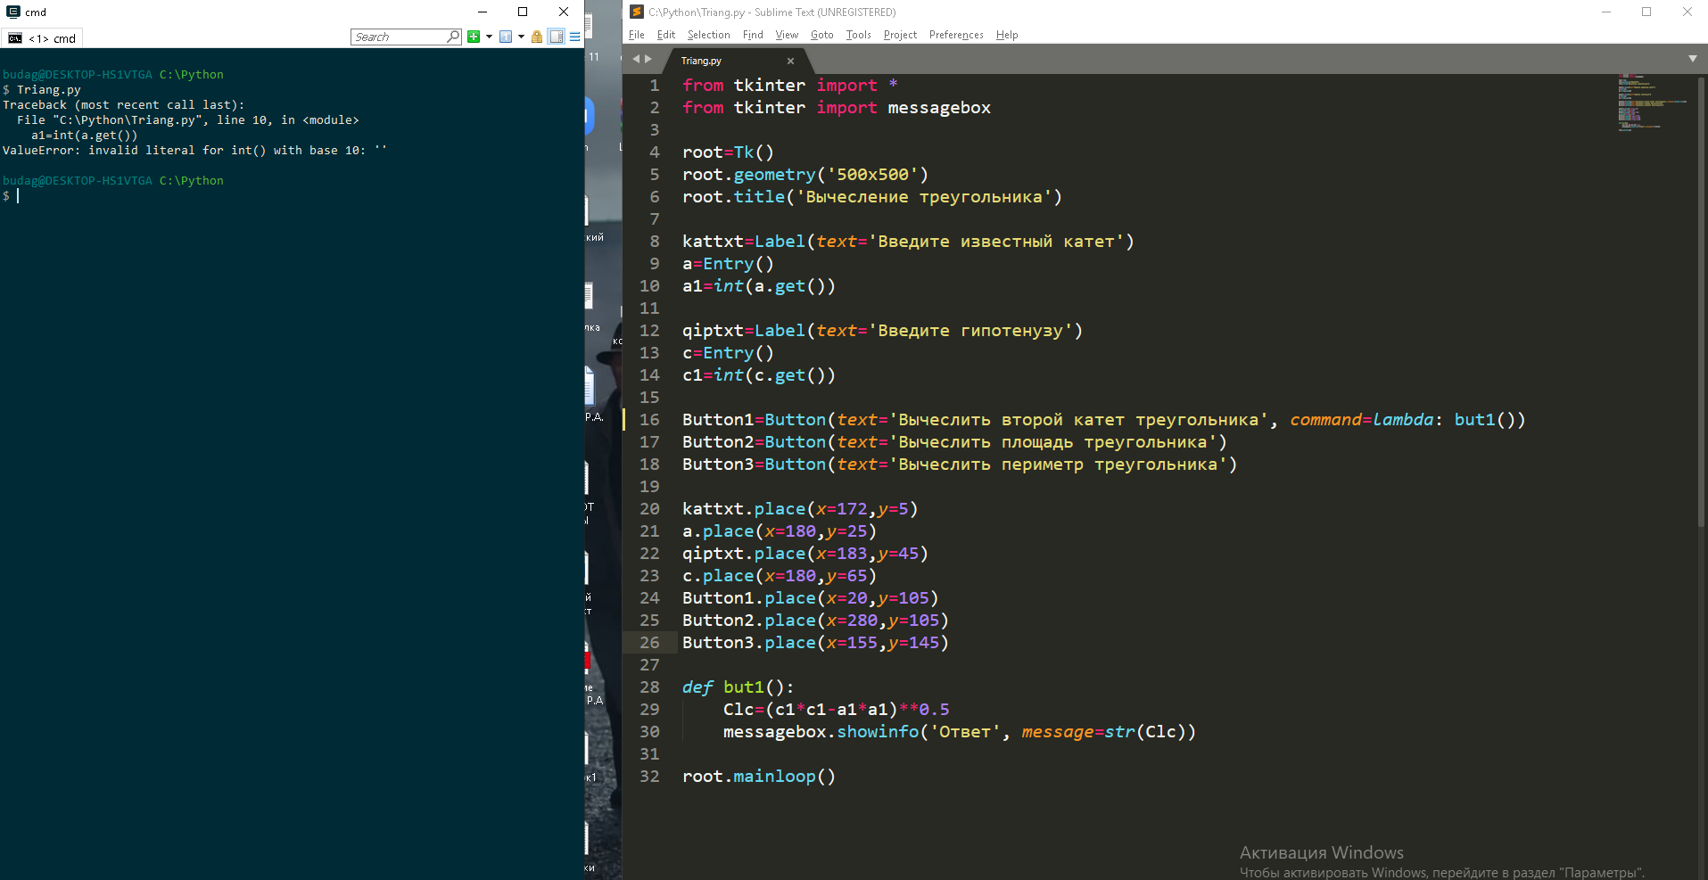The height and width of the screenshot is (880, 1708).
Task: Click 'Traceback (most recent call last):' text
Action: [123, 104]
